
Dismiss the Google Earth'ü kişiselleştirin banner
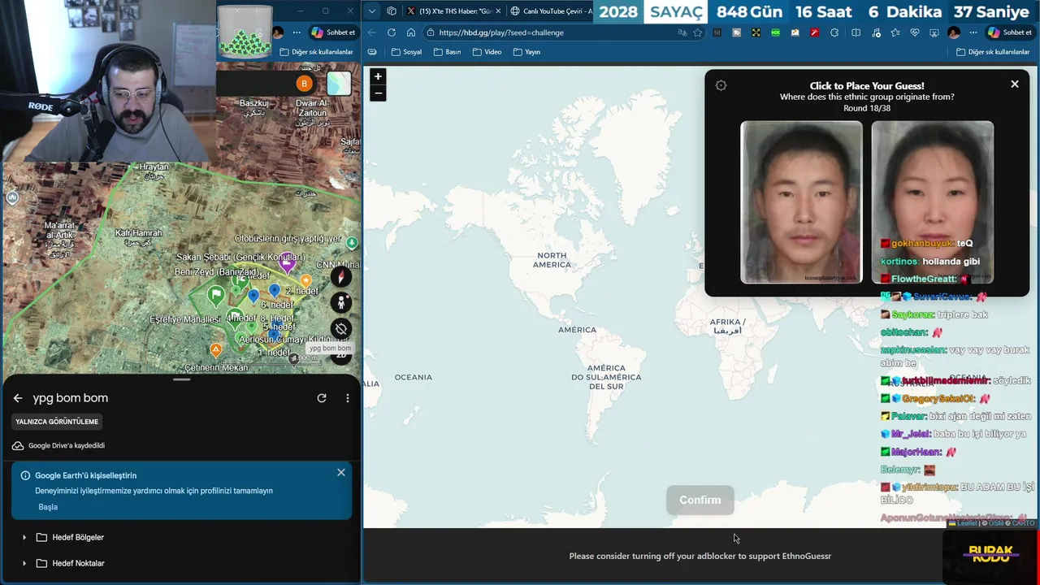pos(341,472)
